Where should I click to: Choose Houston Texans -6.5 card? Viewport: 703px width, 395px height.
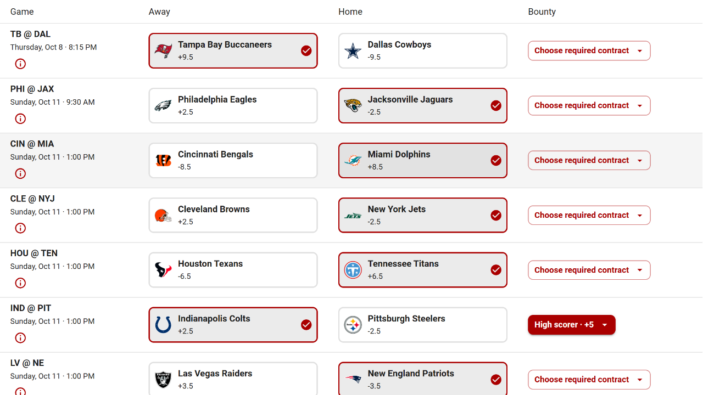pyautogui.click(x=233, y=270)
